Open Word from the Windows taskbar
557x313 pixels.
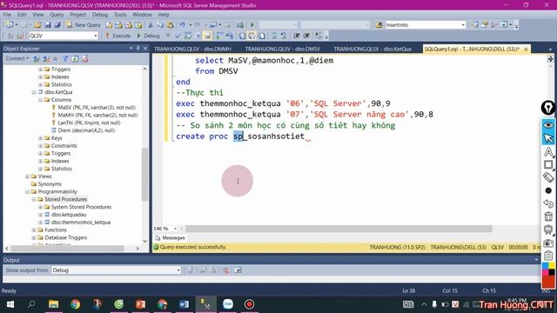(184, 304)
